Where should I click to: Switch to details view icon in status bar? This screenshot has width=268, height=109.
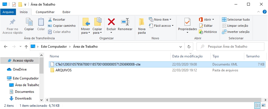[257, 105]
